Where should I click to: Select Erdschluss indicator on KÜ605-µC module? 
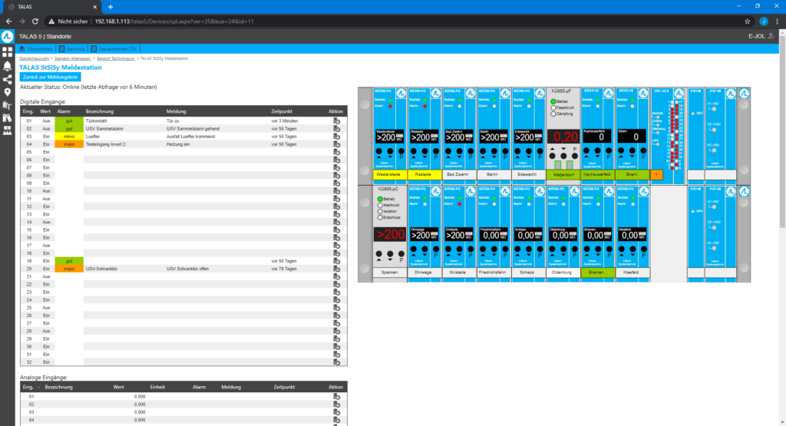click(380, 217)
